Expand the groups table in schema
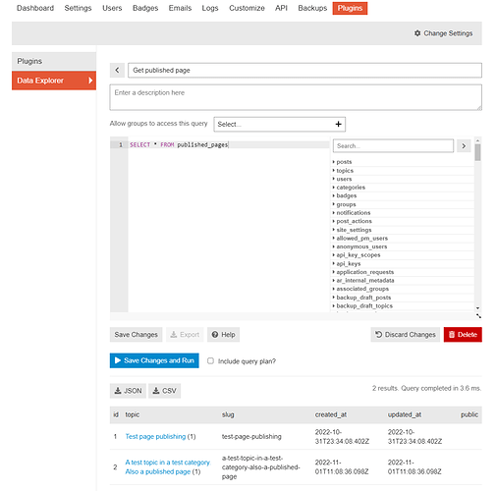The height and width of the screenshot is (491, 496). pos(346,204)
